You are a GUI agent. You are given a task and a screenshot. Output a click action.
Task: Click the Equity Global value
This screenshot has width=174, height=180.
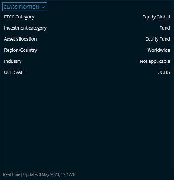coord(156,17)
